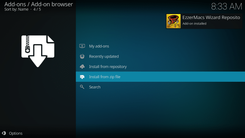Click the Sort by: Name text

16,9
